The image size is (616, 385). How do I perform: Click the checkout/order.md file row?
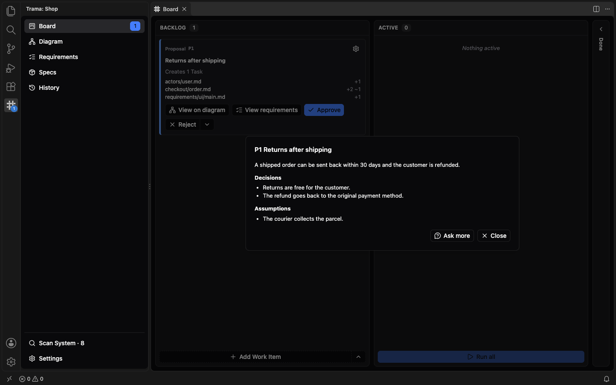tap(263, 89)
